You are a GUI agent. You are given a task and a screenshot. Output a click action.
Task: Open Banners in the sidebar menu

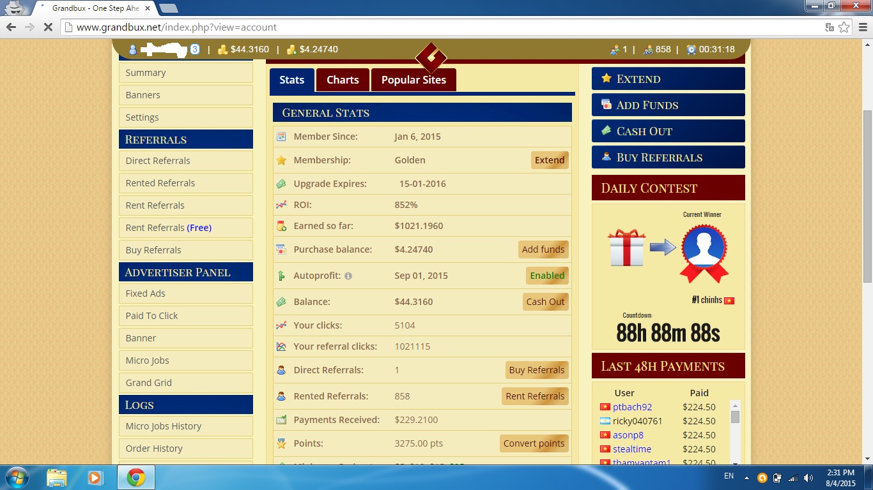[x=186, y=95]
